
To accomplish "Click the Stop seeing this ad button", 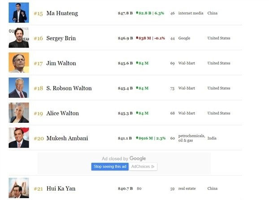I will click(110, 166).
